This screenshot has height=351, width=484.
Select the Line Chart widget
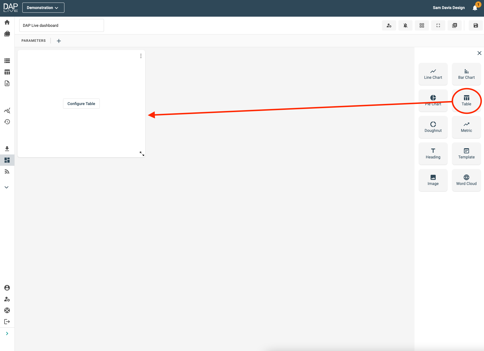[x=433, y=74]
